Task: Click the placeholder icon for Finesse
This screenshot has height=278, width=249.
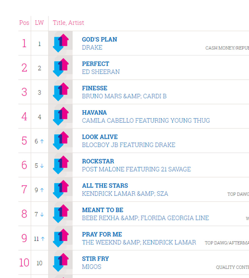Action: point(60,92)
